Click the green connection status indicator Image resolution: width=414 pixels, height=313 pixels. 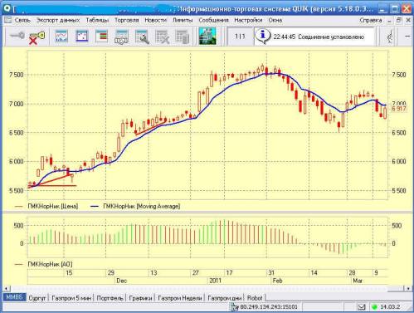[x=374, y=306]
